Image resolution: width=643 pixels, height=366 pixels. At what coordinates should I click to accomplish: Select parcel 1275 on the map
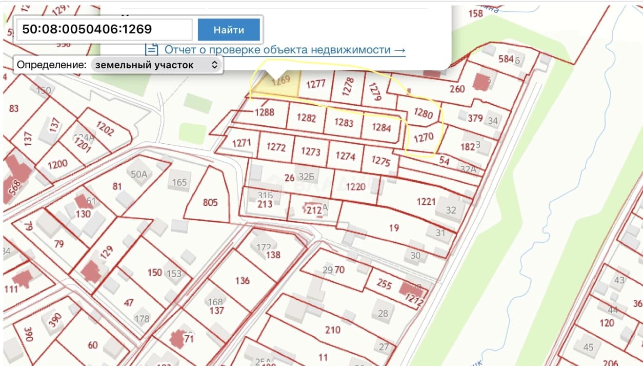pyautogui.click(x=380, y=161)
